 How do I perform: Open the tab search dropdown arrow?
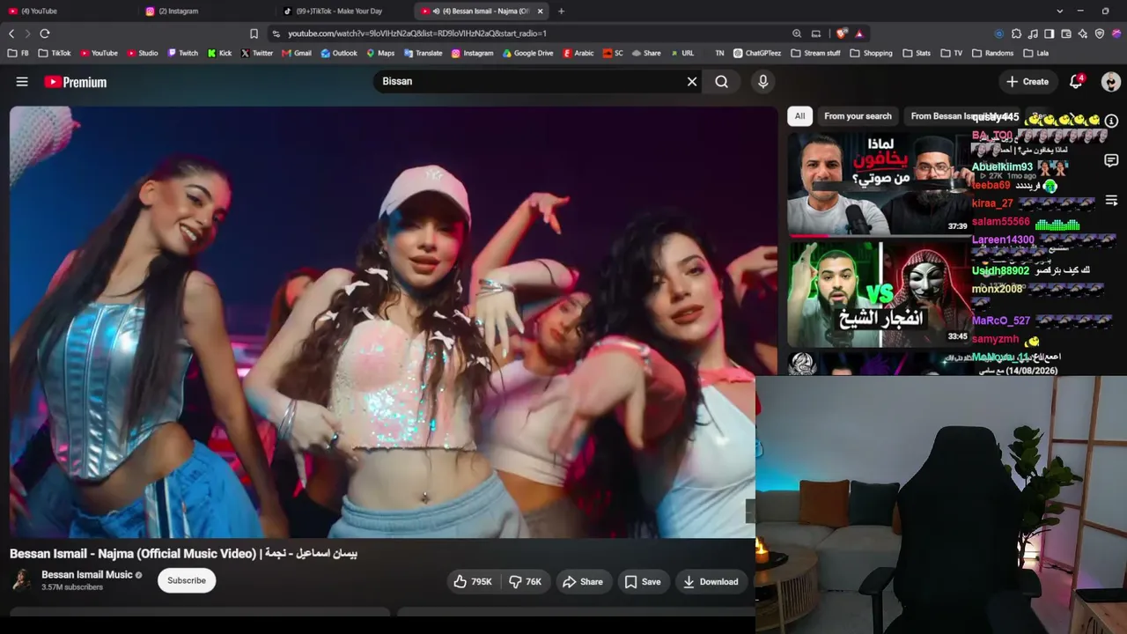1059,11
